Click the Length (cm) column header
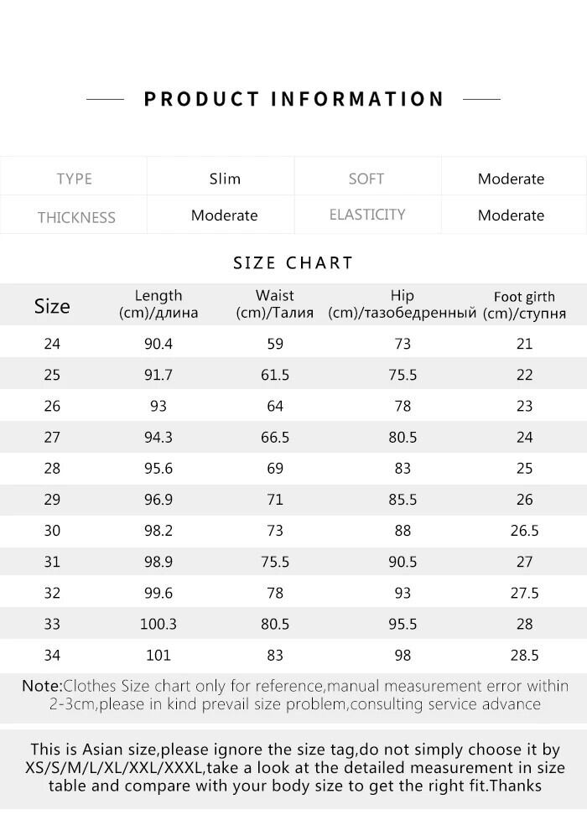Screen dimensions: 587x820 coord(158,304)
